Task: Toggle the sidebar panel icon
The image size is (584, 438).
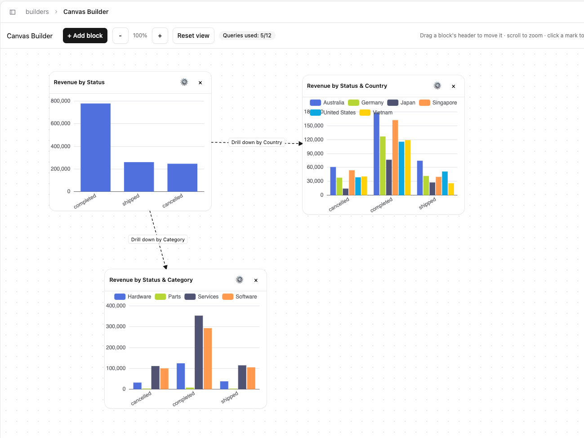Action: (x=13, y=12)
